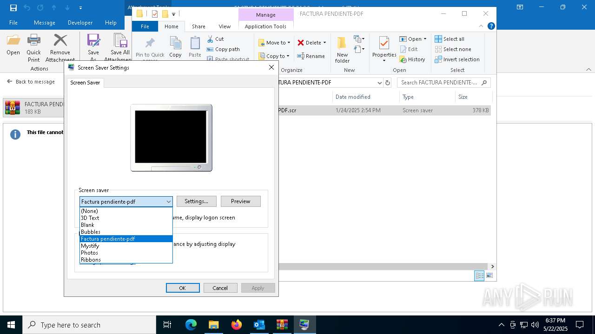This screenshot has height=334, width=595.
Task: Open Microsoft Edge from taskbar
Action: coord(191,325)
